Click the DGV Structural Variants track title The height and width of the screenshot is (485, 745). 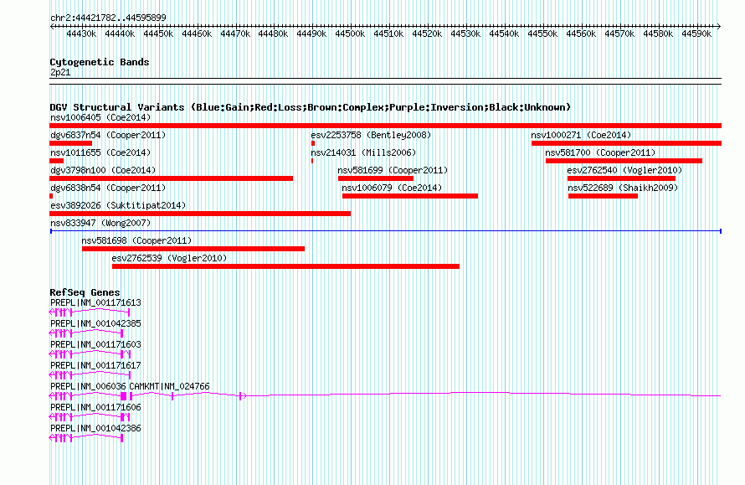[310, 107]
